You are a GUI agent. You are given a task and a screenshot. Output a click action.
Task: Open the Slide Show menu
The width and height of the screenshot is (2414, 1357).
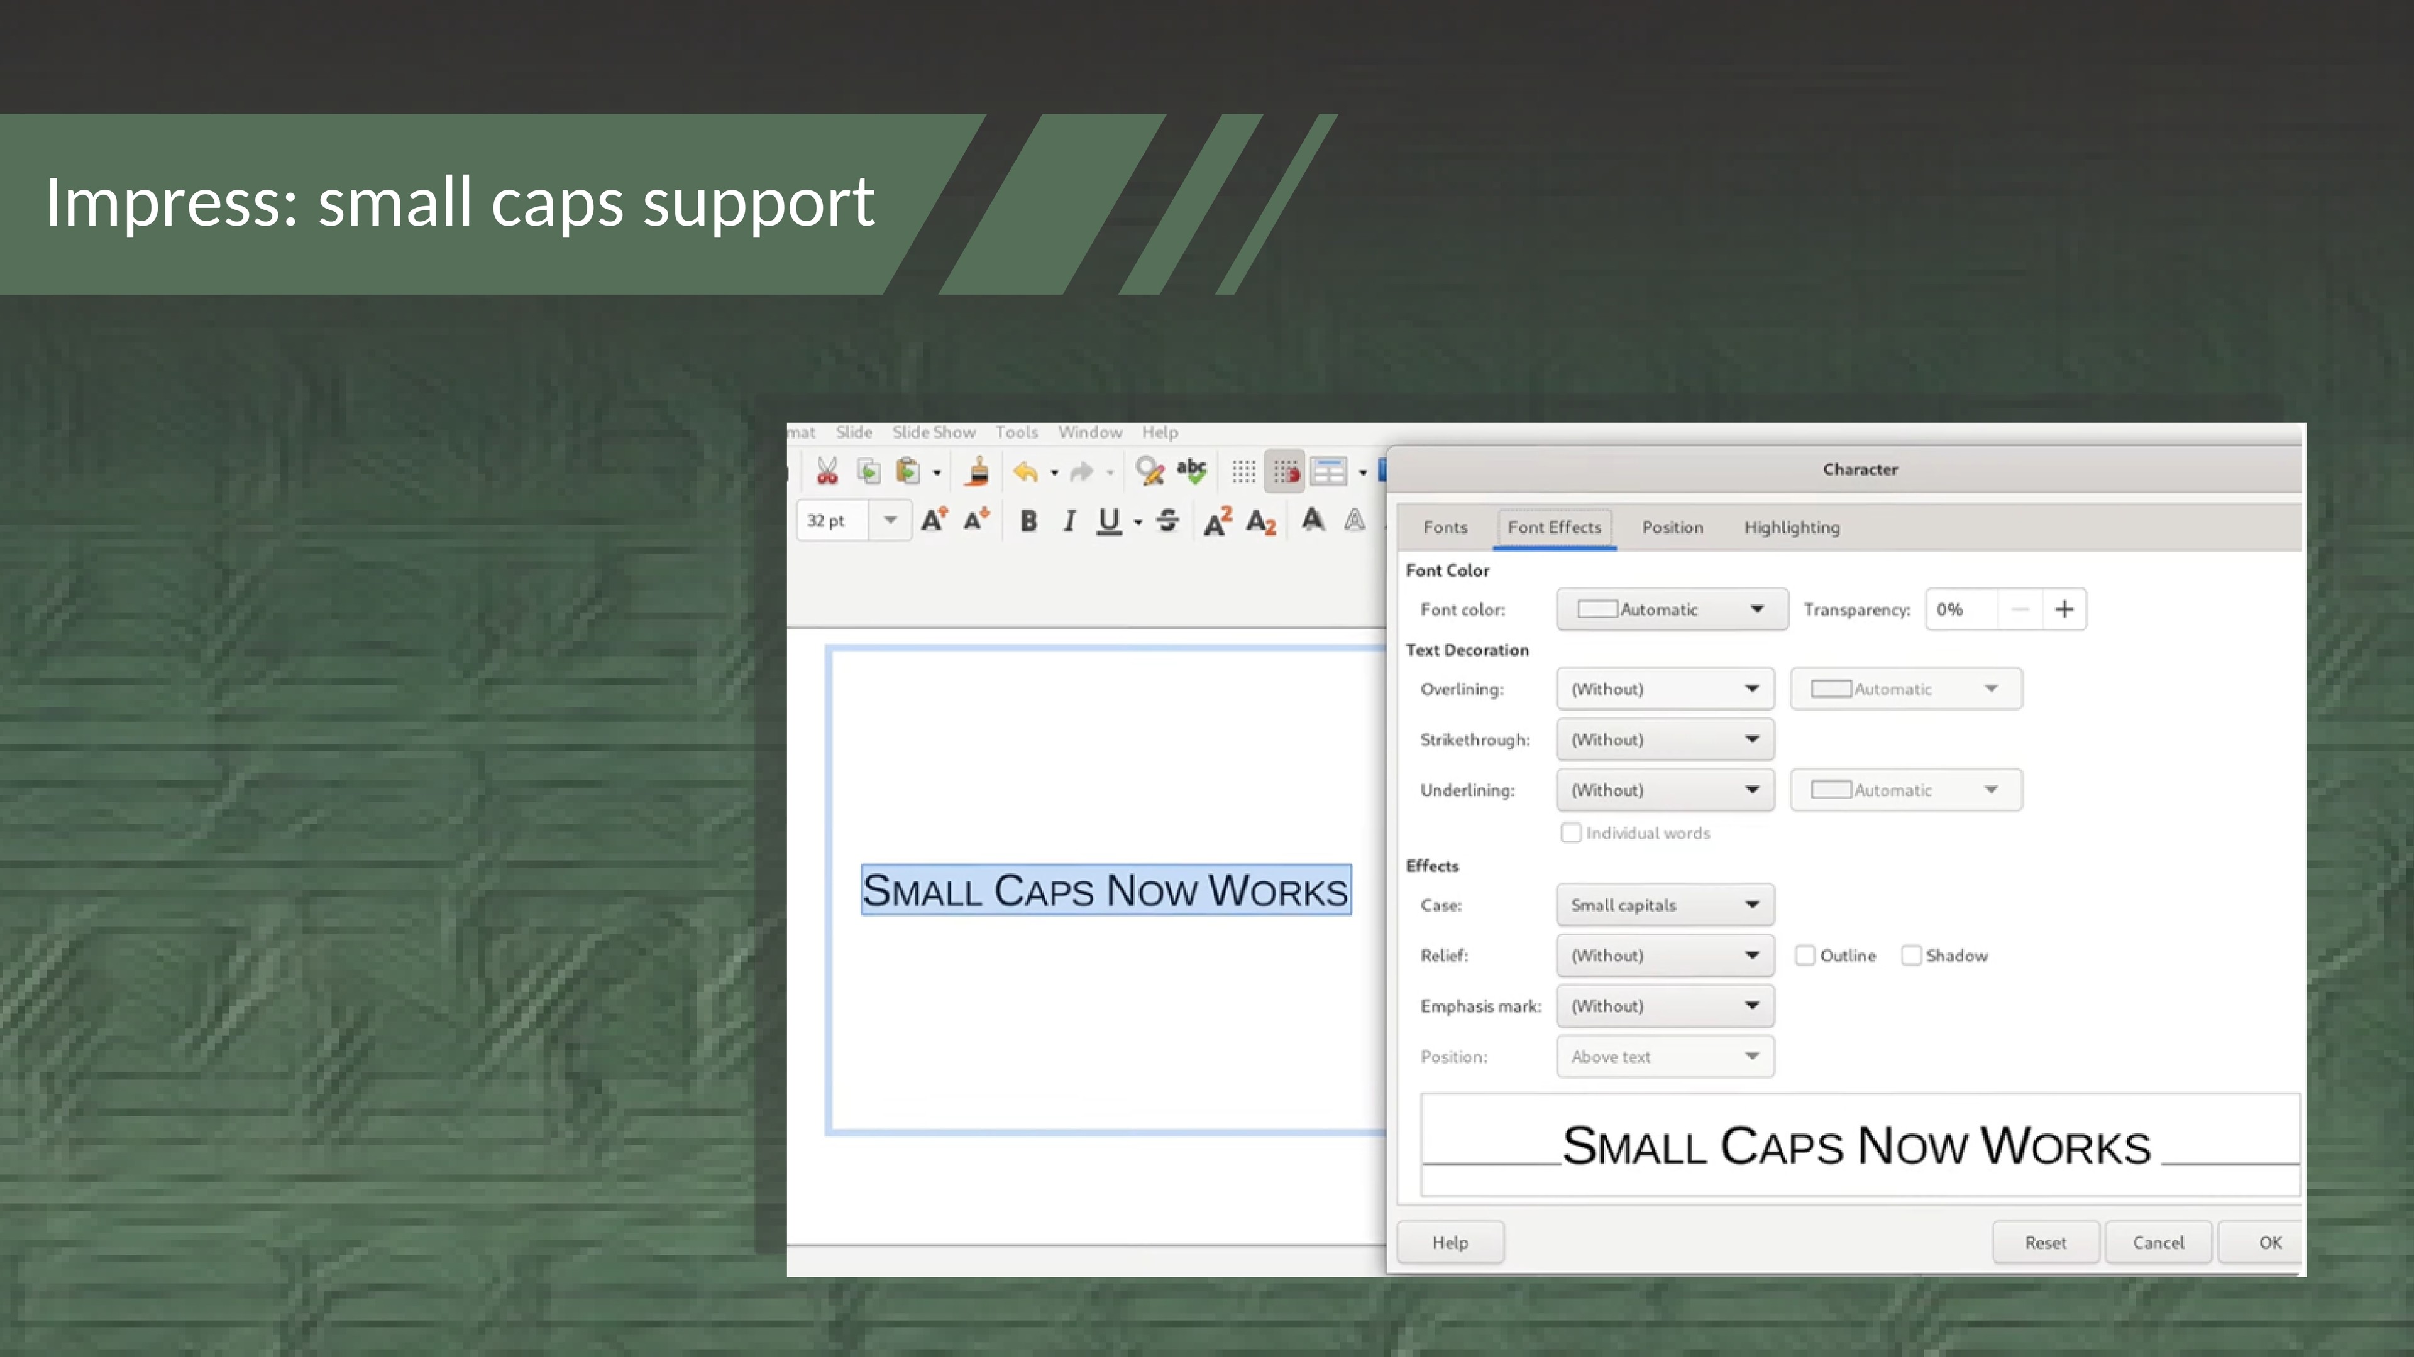point(934,432)
